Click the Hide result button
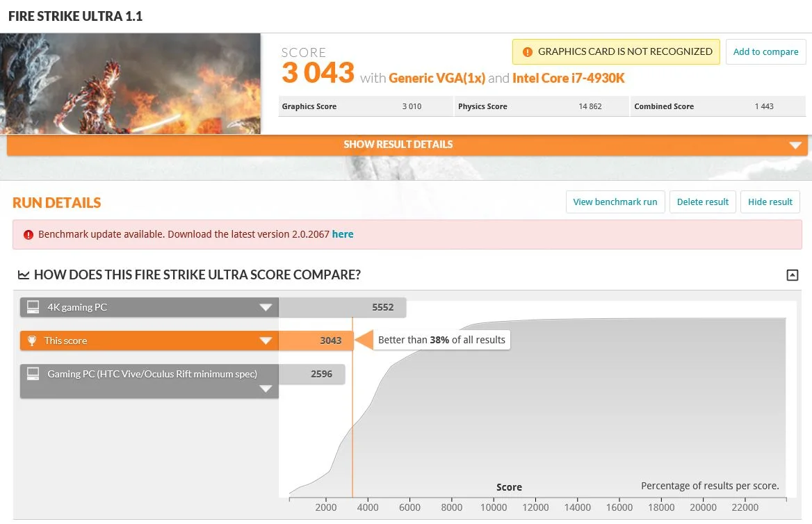This screenshot has height=524, width=812. point(770,202)
